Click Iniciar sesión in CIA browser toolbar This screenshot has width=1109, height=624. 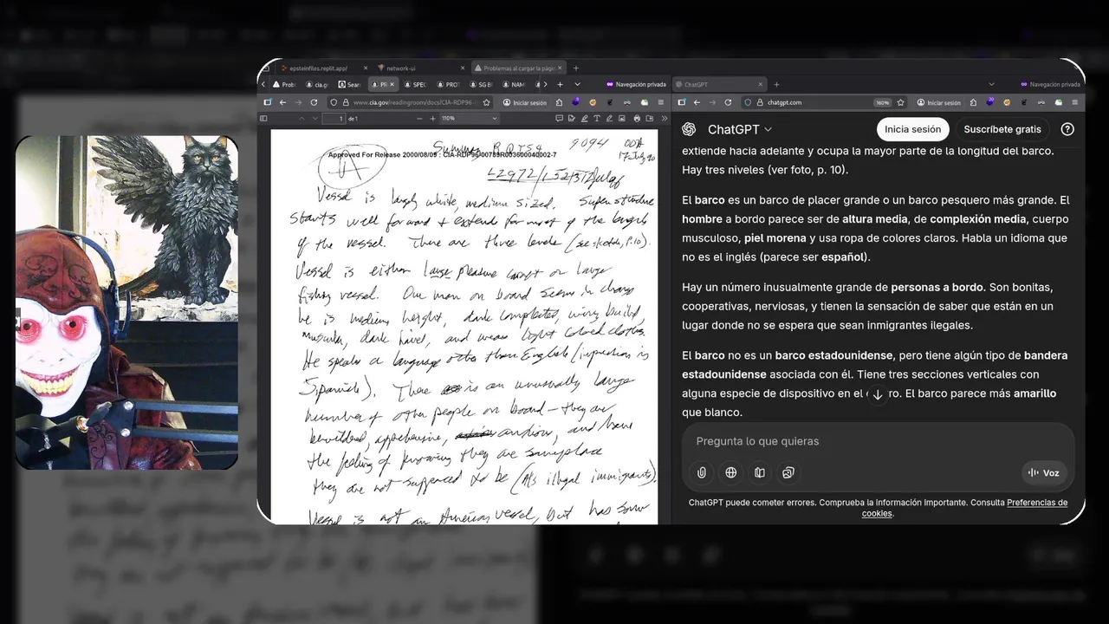524,102
